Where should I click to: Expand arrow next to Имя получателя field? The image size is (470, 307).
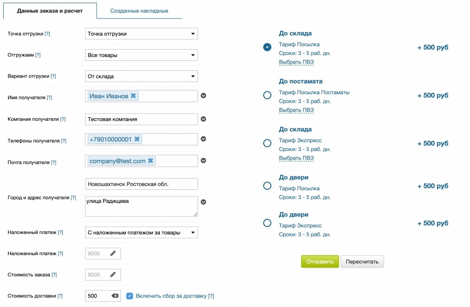coord(203,96)
